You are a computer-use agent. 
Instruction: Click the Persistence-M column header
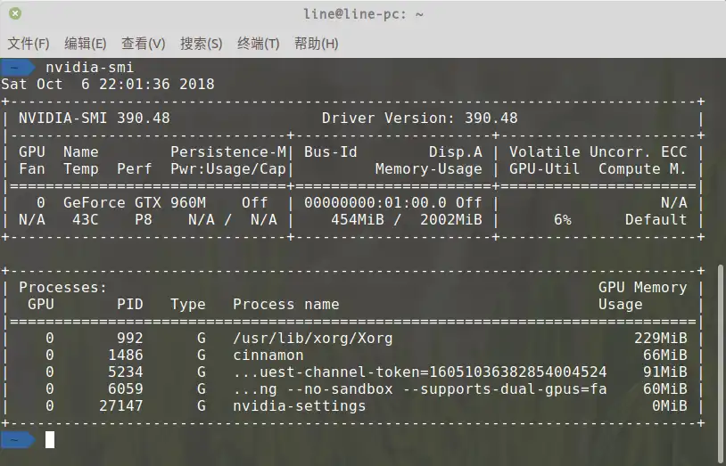coord(228,151)
